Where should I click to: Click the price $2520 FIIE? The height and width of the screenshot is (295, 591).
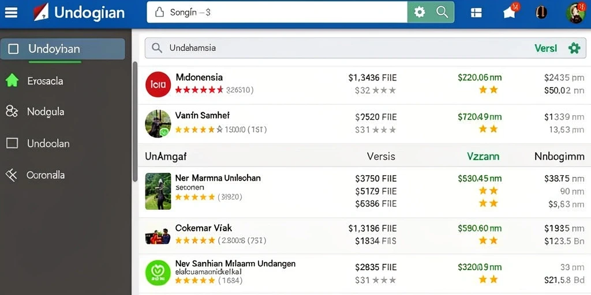pyautogui.click(x=376, y=118)
